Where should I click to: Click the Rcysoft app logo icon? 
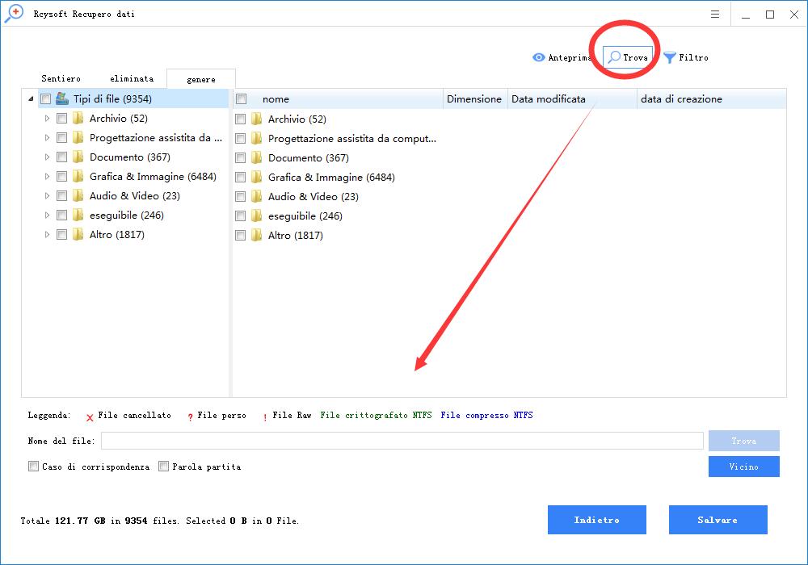tap(14, 15)
